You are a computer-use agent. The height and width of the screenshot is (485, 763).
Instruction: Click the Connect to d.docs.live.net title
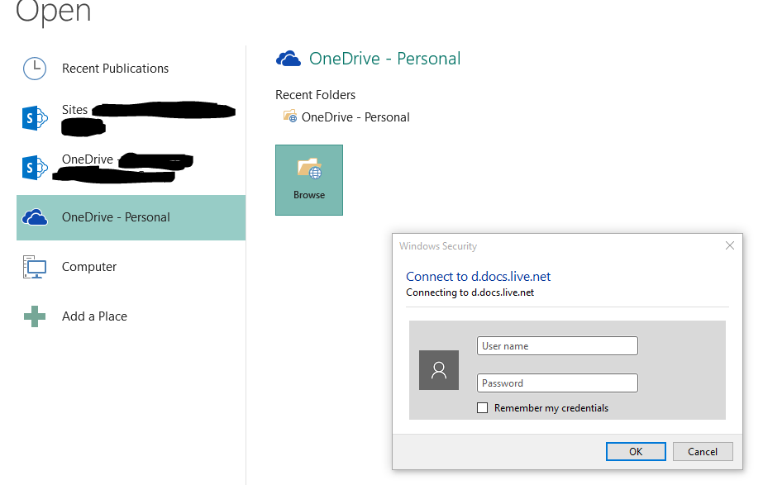pos(479,276)
